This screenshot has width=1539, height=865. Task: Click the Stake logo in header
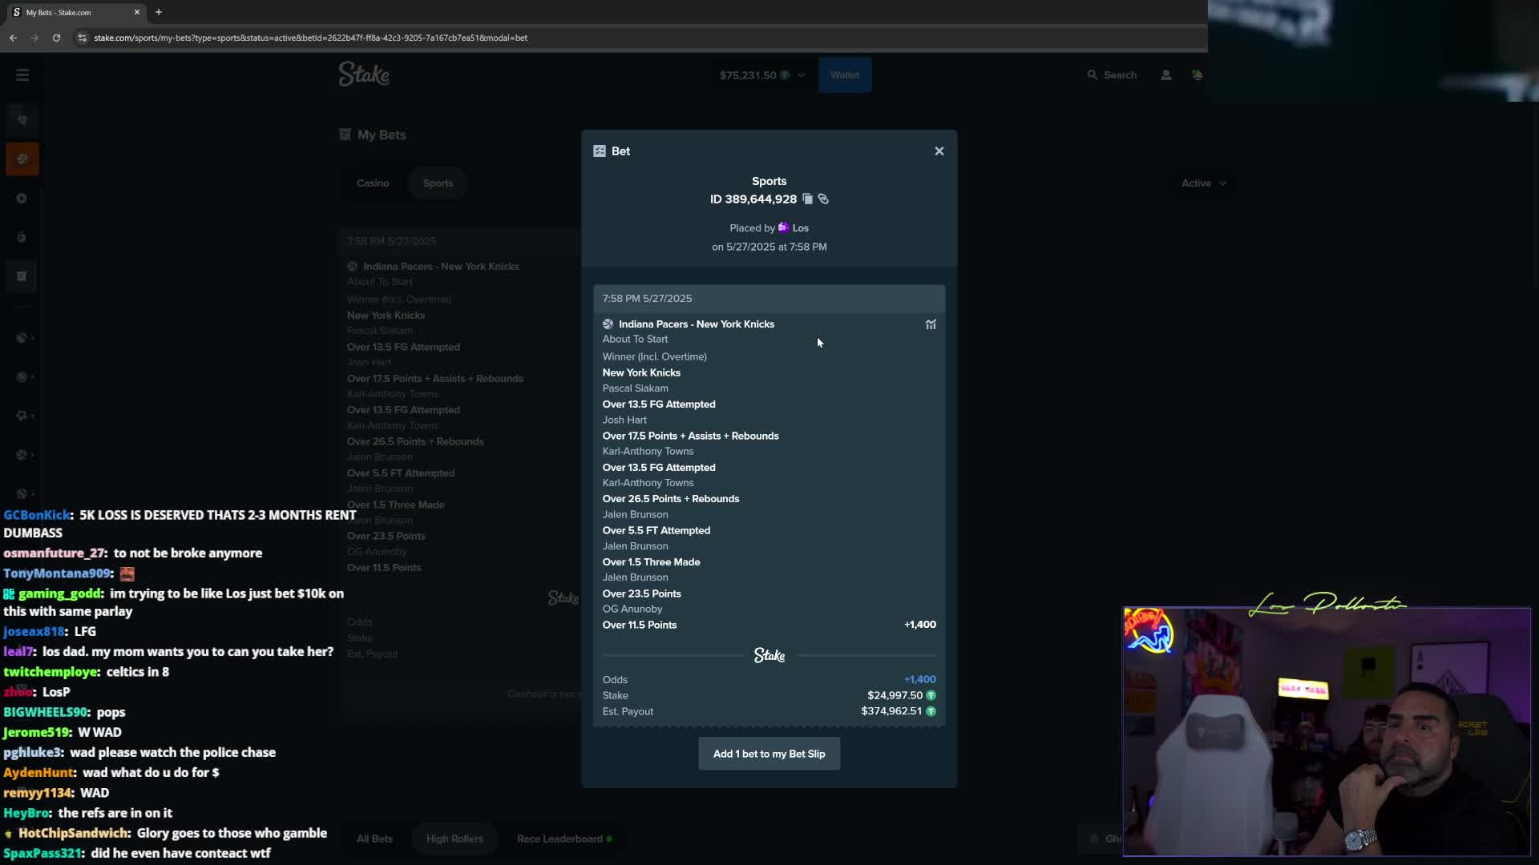pyautogui.click(x=364, y=74)
